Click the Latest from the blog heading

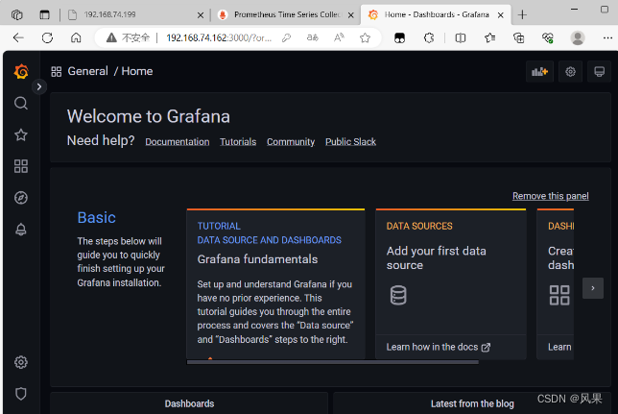click(x=472, y=403)
